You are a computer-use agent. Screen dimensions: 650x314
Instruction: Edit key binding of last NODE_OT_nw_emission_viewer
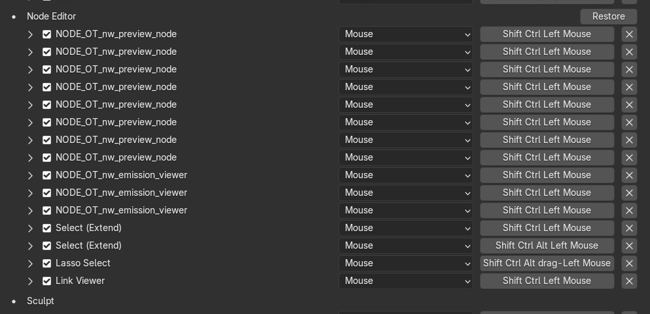click(547, 210)
